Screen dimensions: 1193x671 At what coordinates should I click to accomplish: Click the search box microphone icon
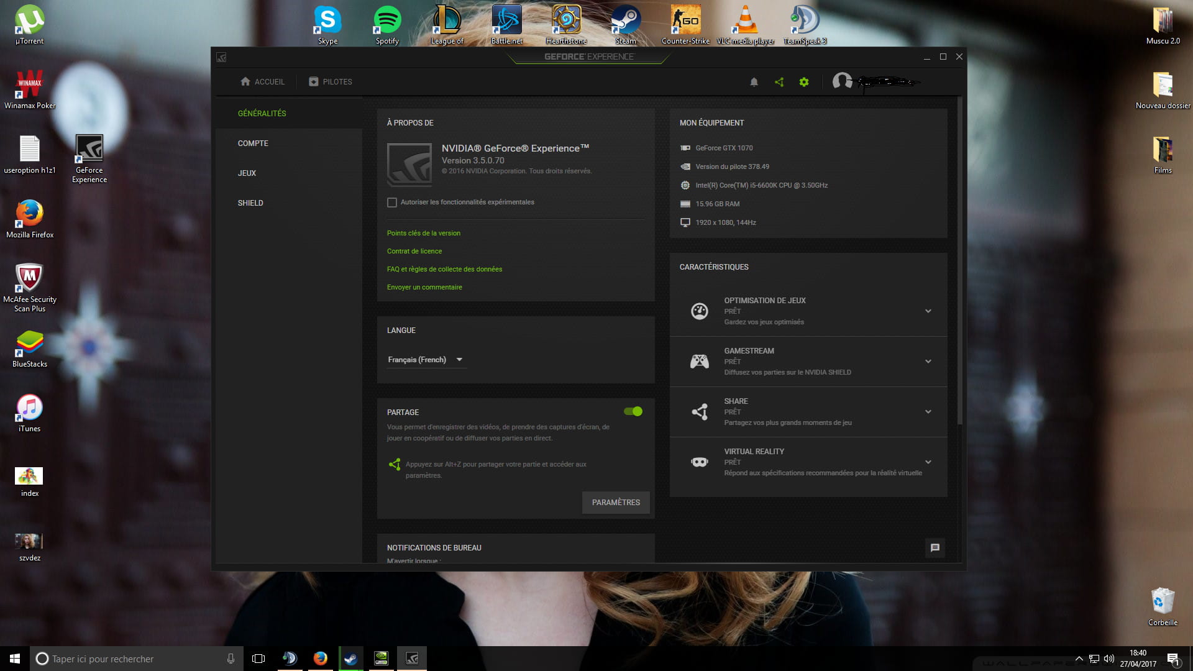pyautogui.click(x=231, y=659)
